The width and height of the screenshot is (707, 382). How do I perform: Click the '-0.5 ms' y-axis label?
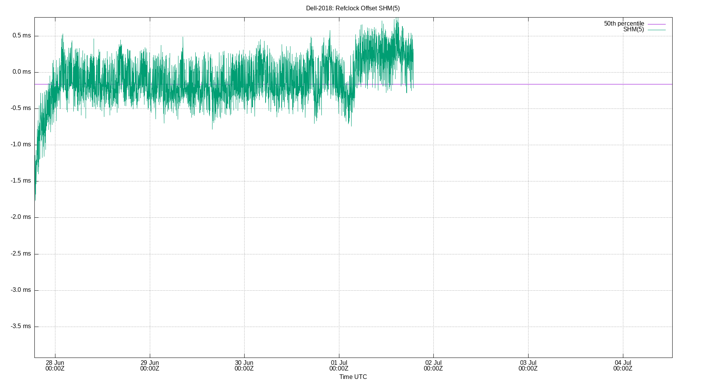(x=21, y=108)
